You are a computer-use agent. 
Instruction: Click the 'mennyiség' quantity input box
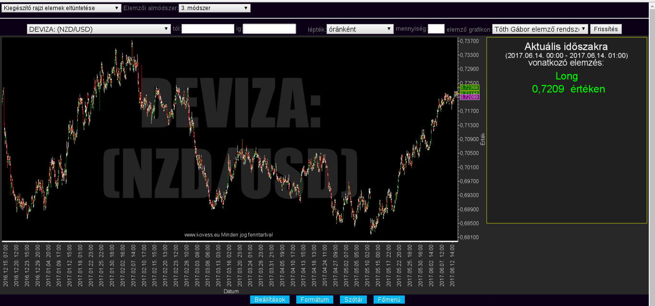pos(436,29)
